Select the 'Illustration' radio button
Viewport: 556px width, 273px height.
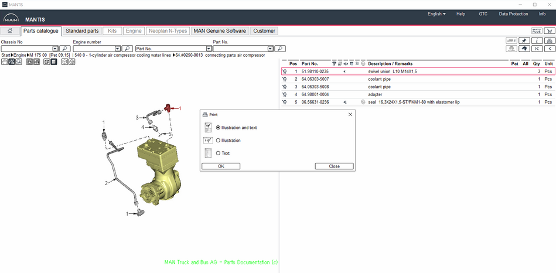tap(219, 140)
